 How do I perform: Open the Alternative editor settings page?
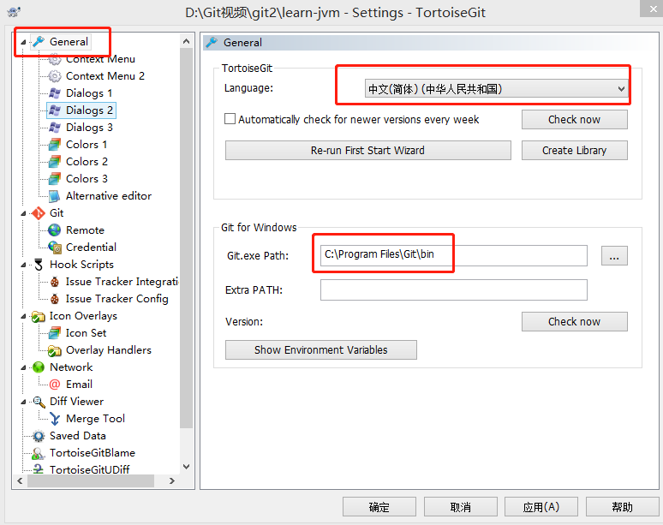click(x=109, y=196)
